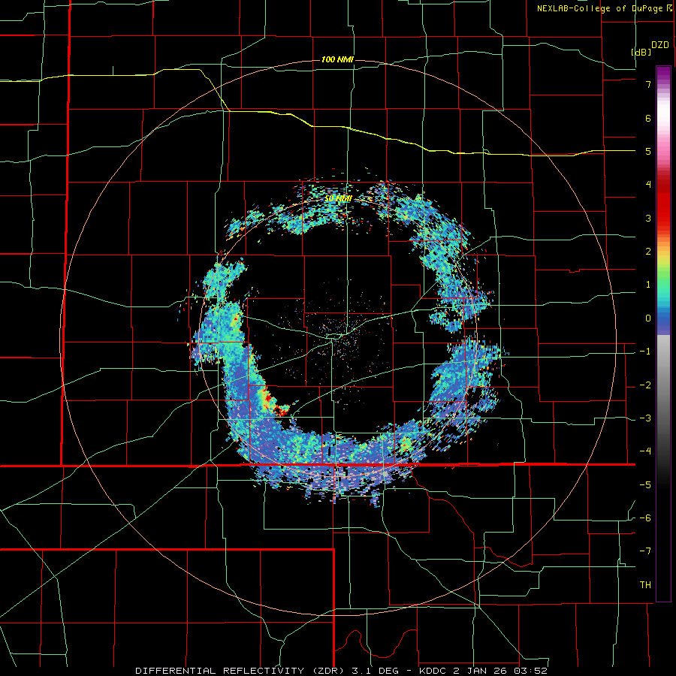Click the NEXLAB-College of DuPage label
The image size is (676, 676).
599,8
